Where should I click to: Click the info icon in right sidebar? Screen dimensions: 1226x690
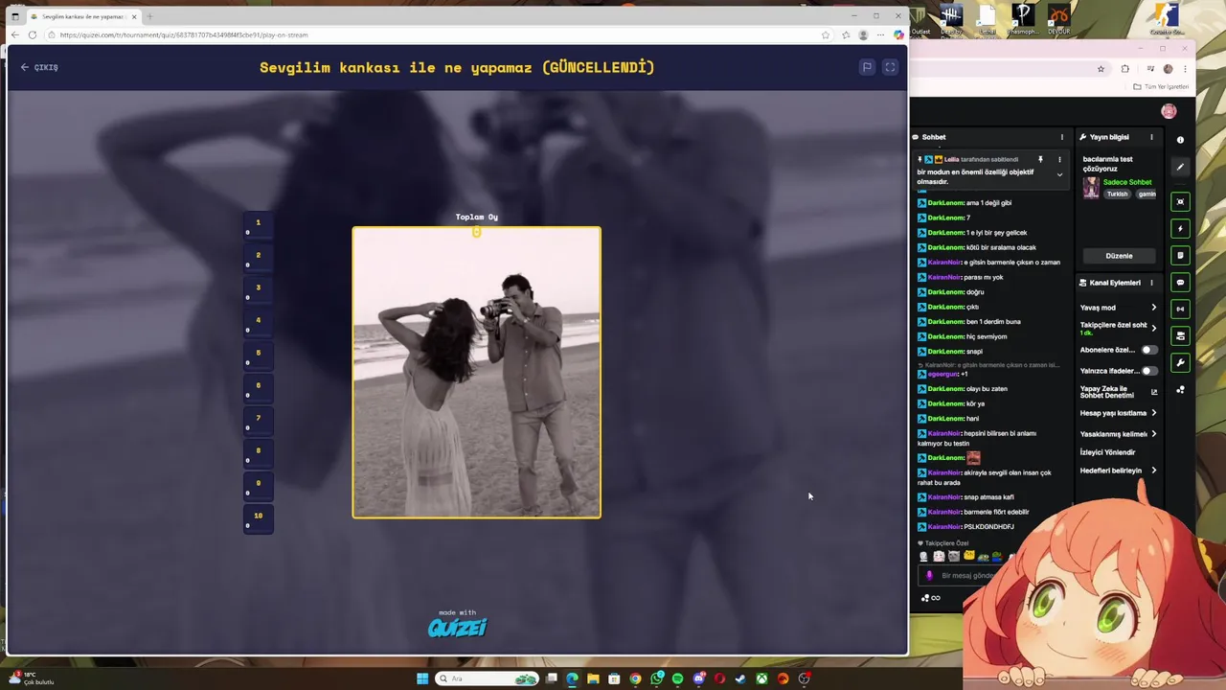(x=1180, y=140)
